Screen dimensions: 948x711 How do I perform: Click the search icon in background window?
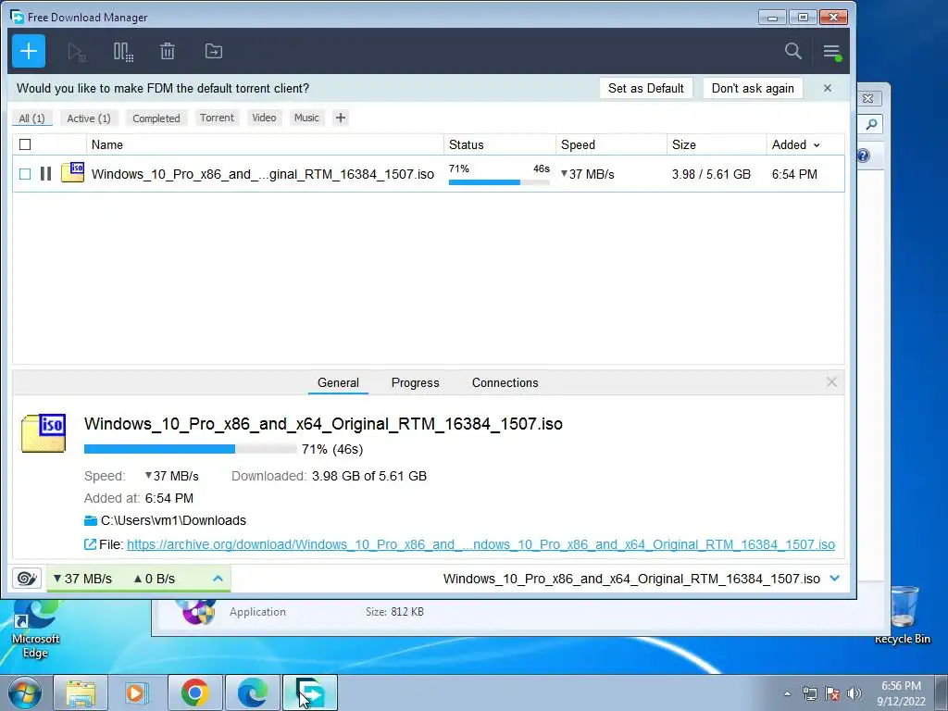(x=871, y=125)
